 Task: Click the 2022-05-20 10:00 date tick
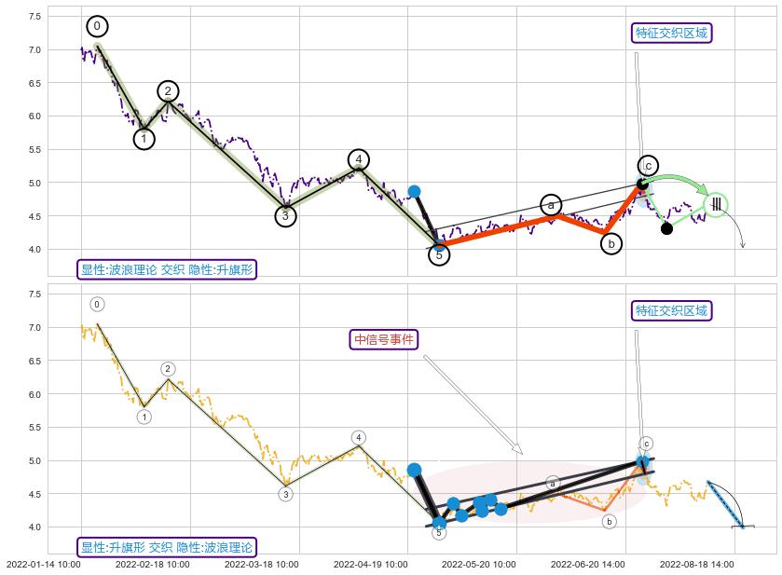pyautogui.click(x=478, y=564)
